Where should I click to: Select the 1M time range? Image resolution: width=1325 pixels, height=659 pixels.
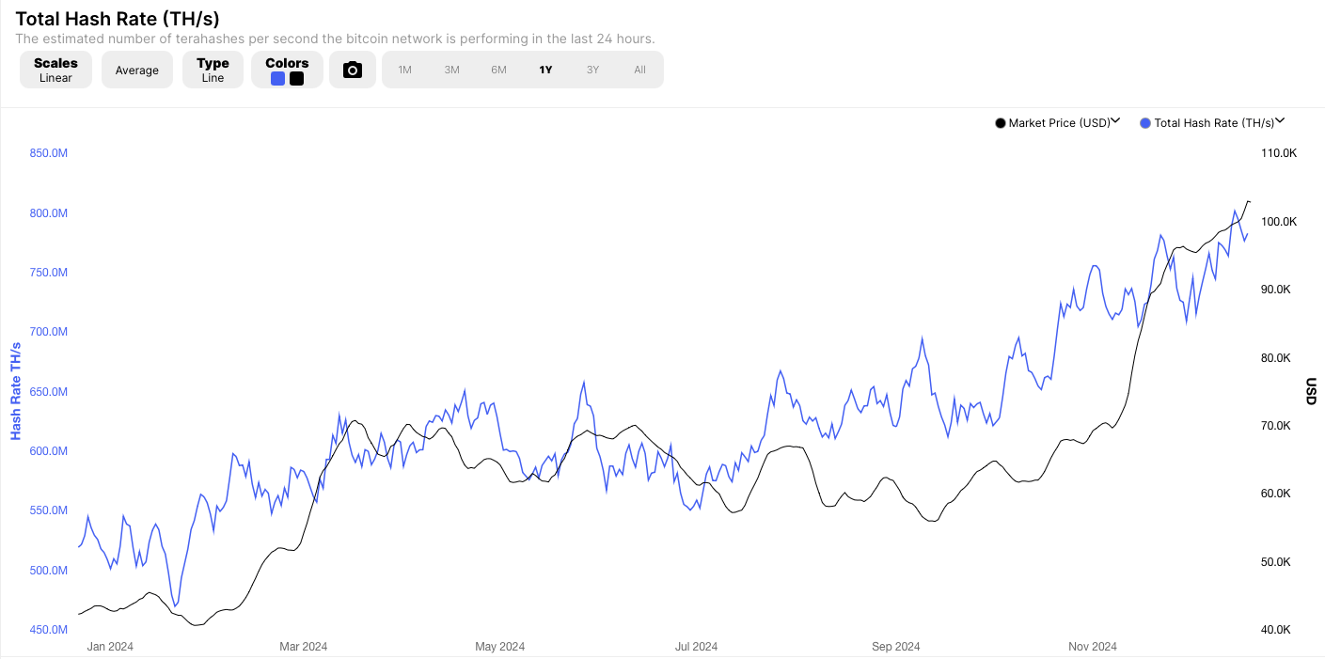point(405,70)
